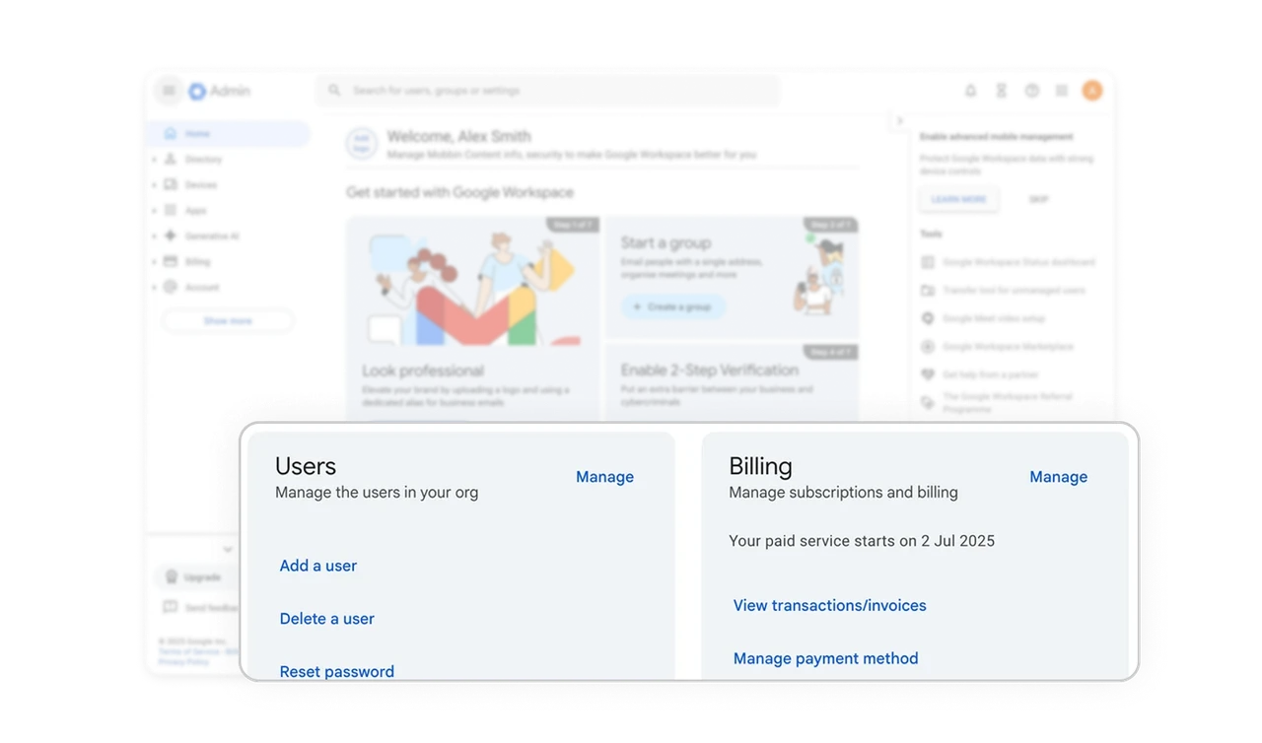Expand the sidebar Billing tree arrow
This screenshot has height=743, width=1262.
(x=154, y=261)
